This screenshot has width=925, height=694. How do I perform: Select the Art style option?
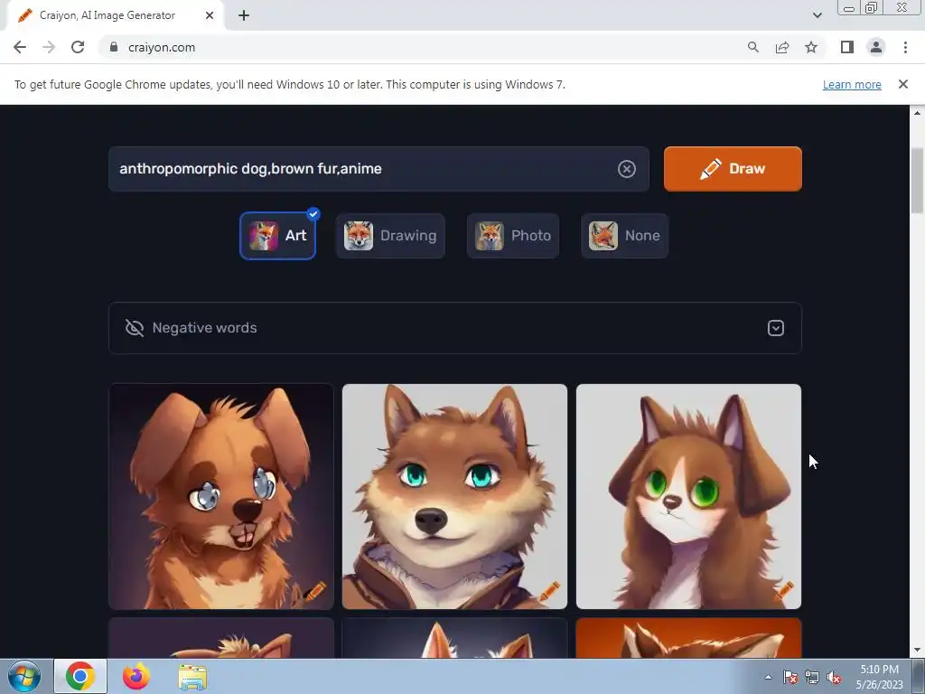pos(277,236)
